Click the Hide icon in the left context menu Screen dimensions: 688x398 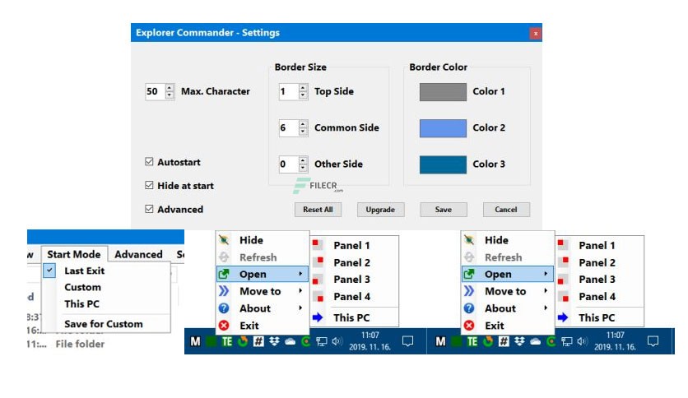224,240
